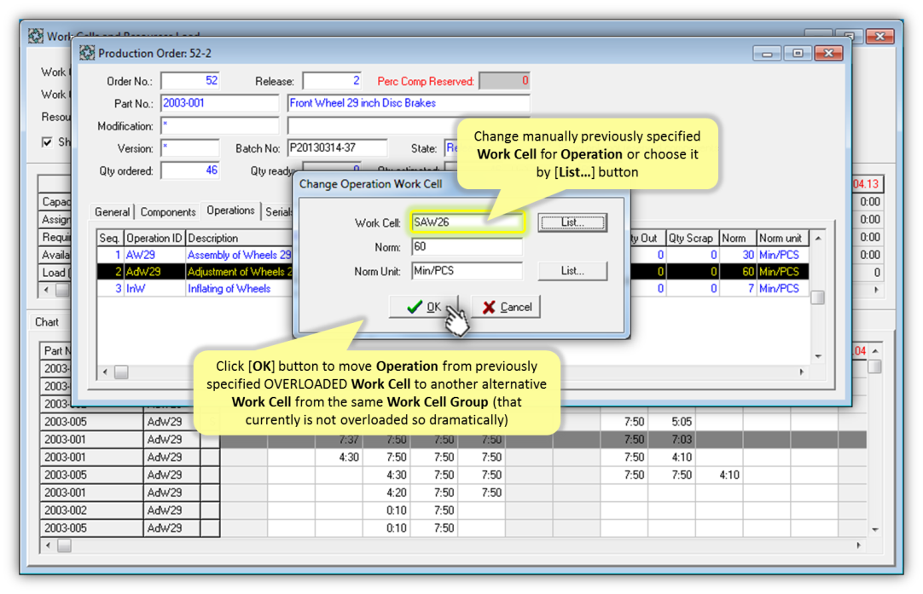
Task: Click the Norm unit column header
Action: (x=782, y=238)
